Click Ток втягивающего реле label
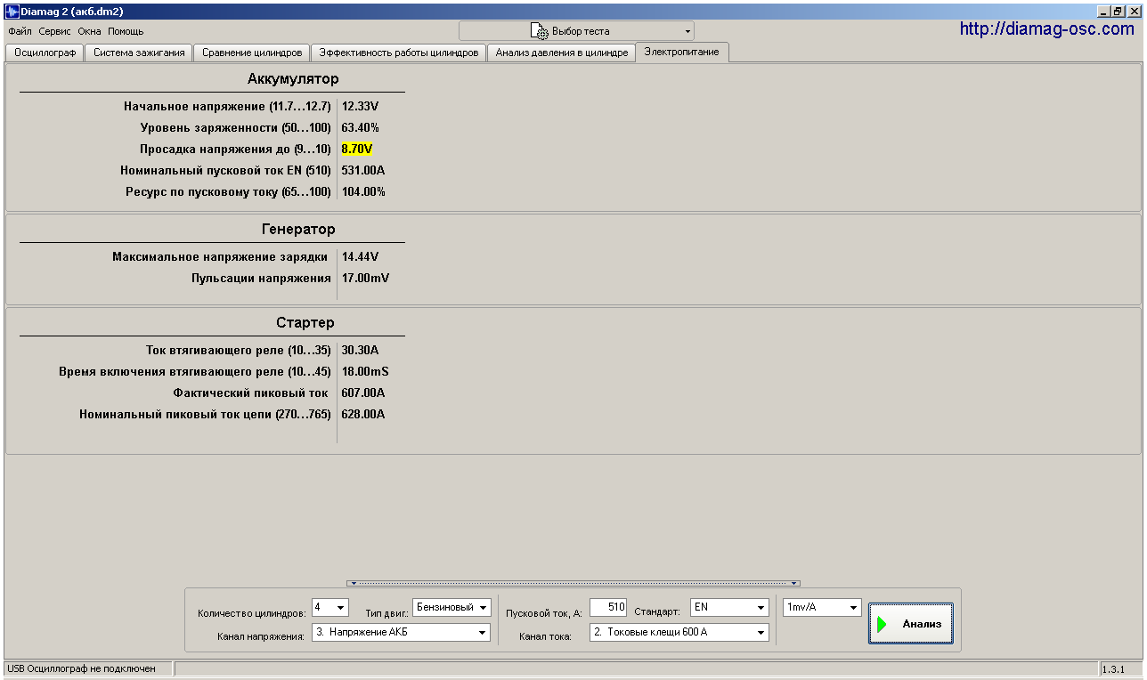The image size is (1147, 680). 238,350
